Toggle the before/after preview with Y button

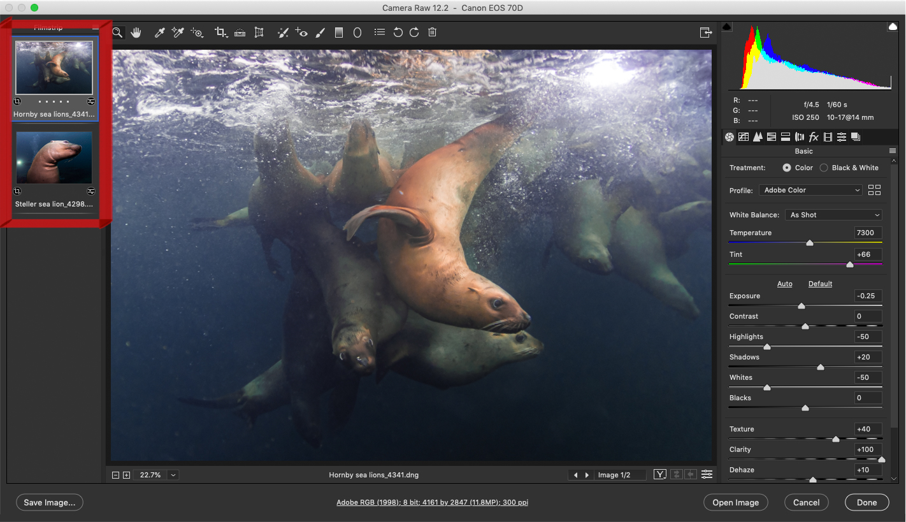[x=659, y=474]
